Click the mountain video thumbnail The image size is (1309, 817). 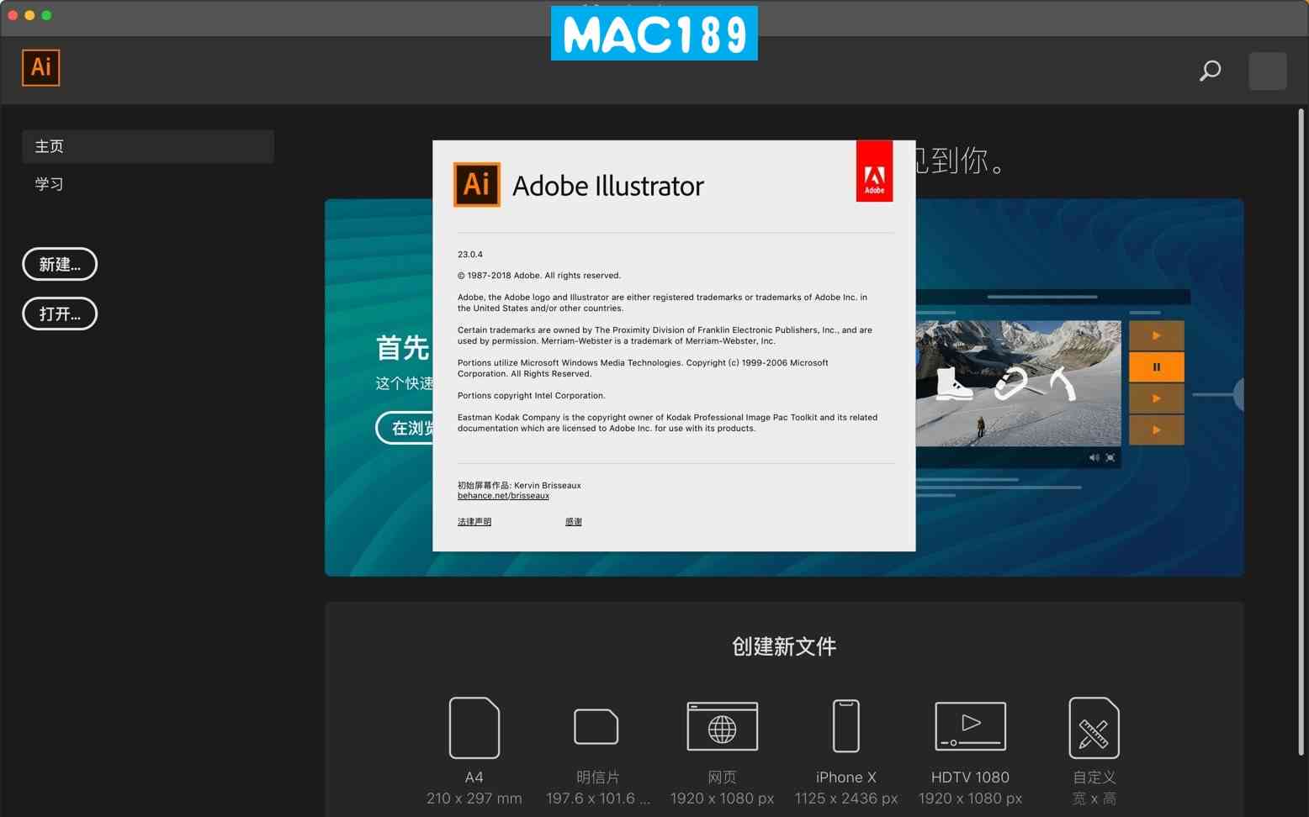1018,383
